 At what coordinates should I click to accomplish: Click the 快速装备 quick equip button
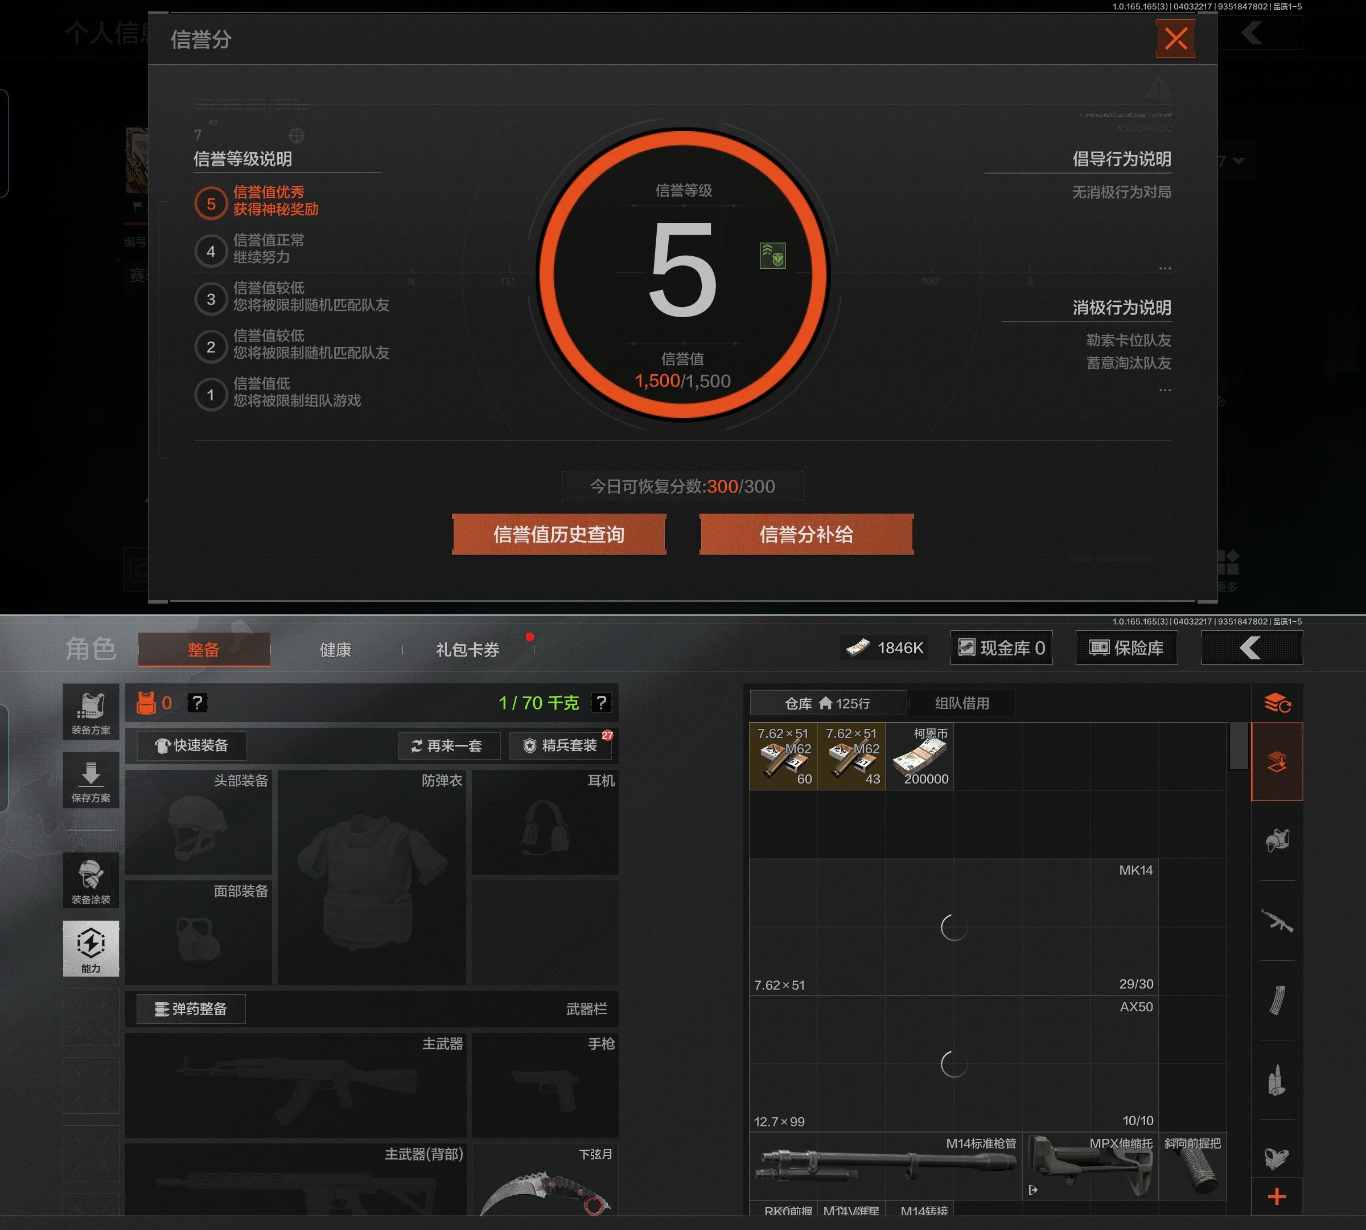[x=191, y=745]
